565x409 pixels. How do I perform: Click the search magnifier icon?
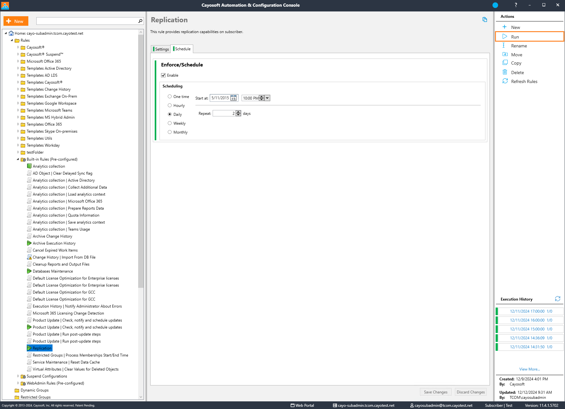[140, 21]
